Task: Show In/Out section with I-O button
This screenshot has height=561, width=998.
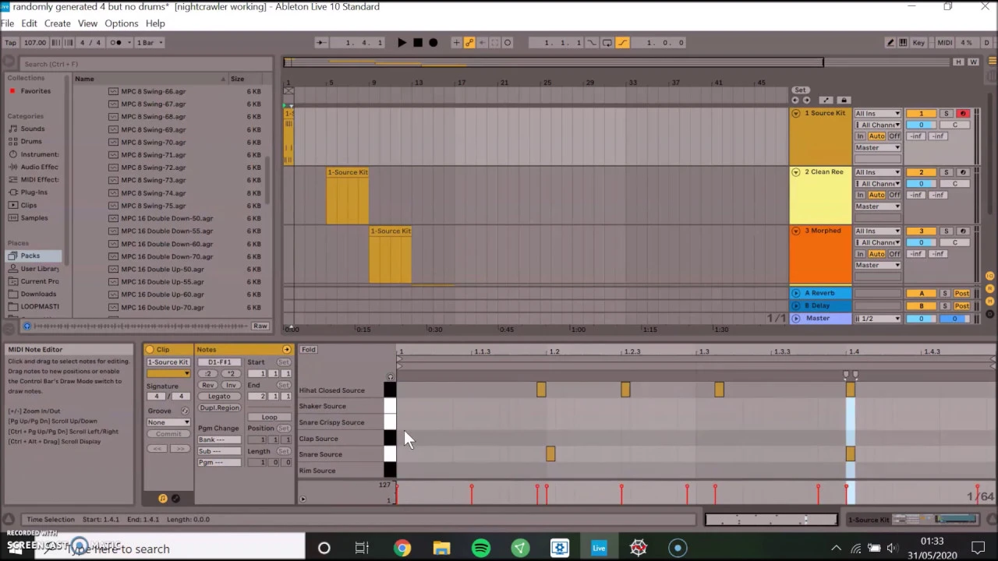Action: [990, 276]
